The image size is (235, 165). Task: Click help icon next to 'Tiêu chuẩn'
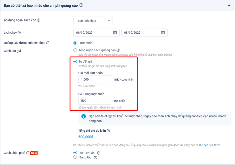point(99,153)
